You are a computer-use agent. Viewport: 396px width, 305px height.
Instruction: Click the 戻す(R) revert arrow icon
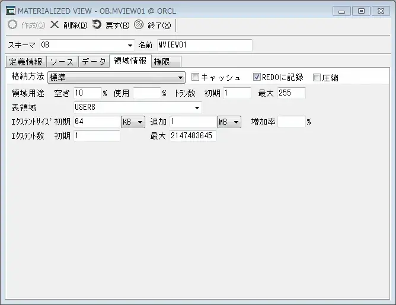tap(97, 24)
